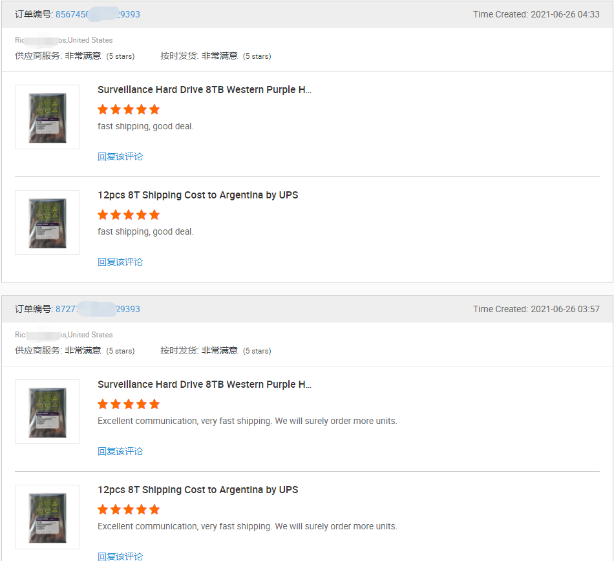The image size is (614, 561).
Task: Click 12pcs 8T Shipping thumbnail in the 03:57 order
Action: [x=47, y=517]
